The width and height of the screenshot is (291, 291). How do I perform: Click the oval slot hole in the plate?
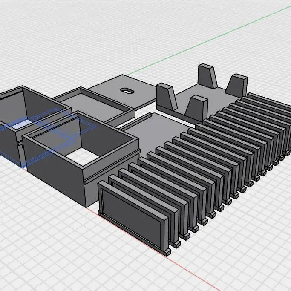127,89
